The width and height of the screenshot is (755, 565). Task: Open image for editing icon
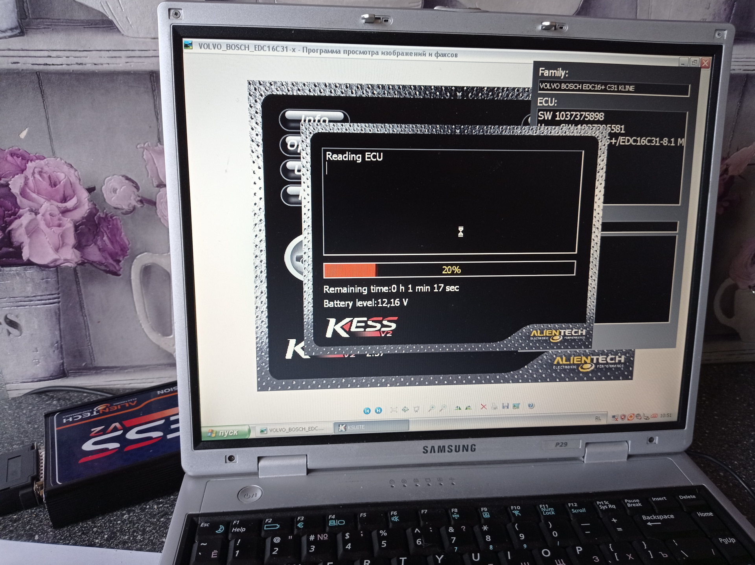516,406
